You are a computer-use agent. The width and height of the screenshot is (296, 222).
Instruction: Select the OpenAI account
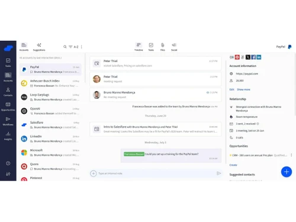tap(50, 111)
